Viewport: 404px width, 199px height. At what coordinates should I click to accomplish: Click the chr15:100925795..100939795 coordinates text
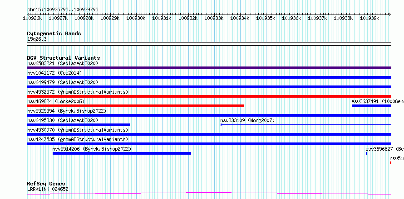point(63,10)
